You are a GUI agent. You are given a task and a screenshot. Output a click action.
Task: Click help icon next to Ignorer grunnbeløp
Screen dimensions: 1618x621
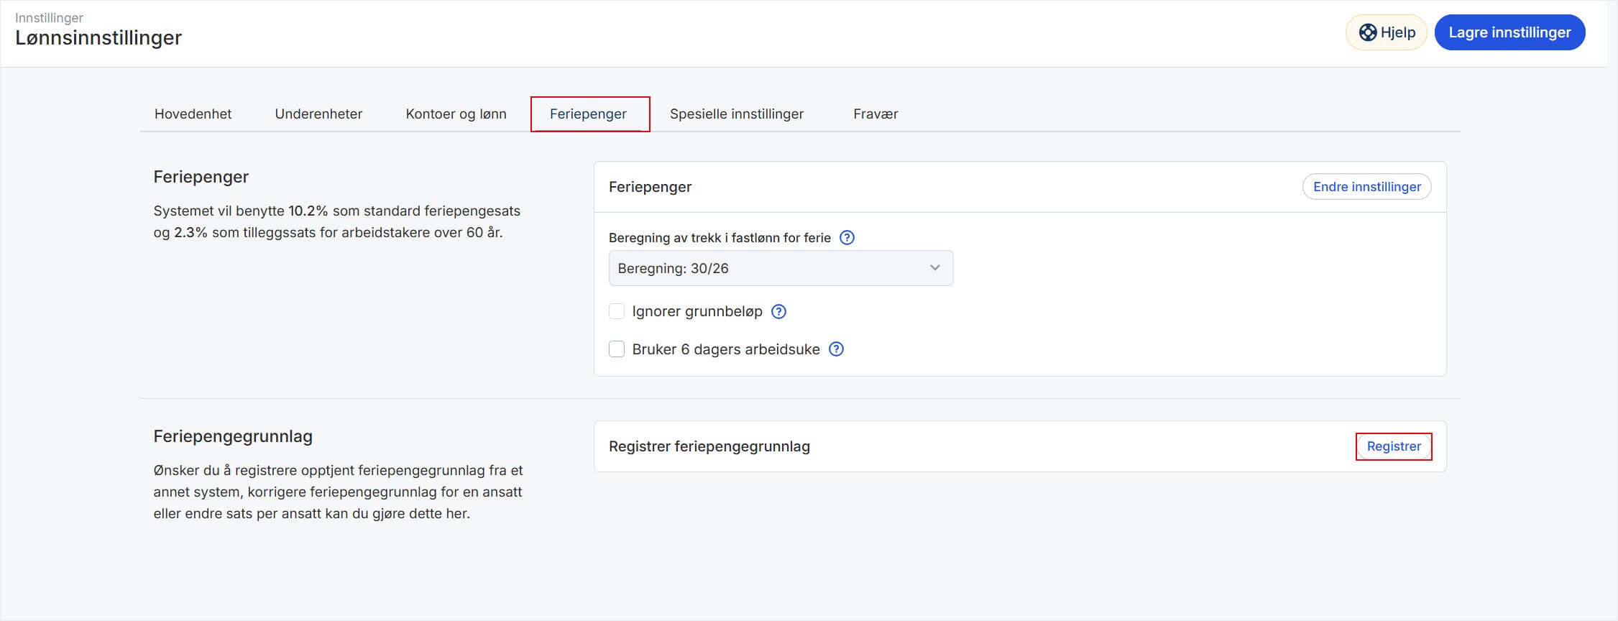pyautogui.click(x=778, y=312)
